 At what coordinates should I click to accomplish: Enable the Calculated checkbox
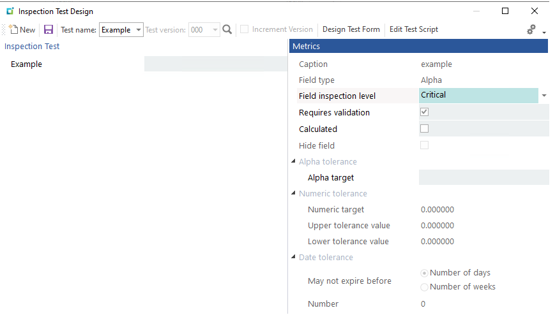pos(424,129)
